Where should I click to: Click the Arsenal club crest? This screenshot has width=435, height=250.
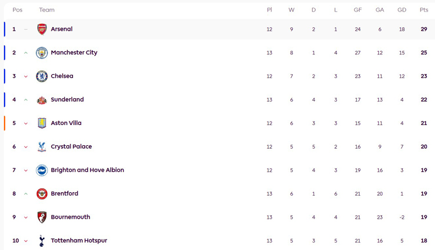click(x=42, y=30)
